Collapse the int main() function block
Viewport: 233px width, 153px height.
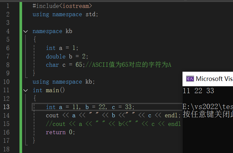click(x=25, y=90)
